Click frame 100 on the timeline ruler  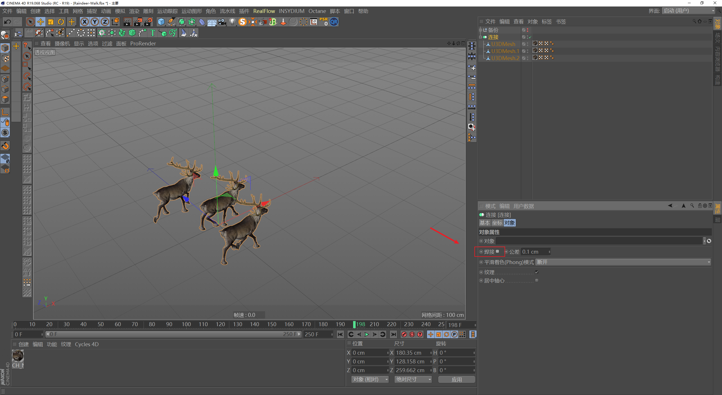pos(186,324)
